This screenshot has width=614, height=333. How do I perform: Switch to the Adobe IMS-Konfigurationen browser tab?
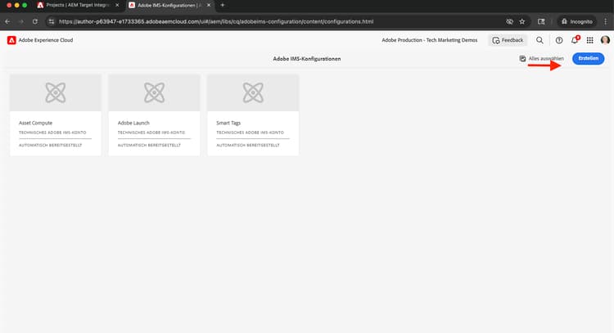[x=169, y=5]
